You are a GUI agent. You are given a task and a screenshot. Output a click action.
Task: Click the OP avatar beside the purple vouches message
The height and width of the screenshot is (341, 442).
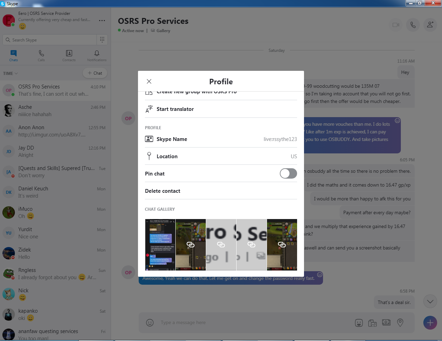128,119
